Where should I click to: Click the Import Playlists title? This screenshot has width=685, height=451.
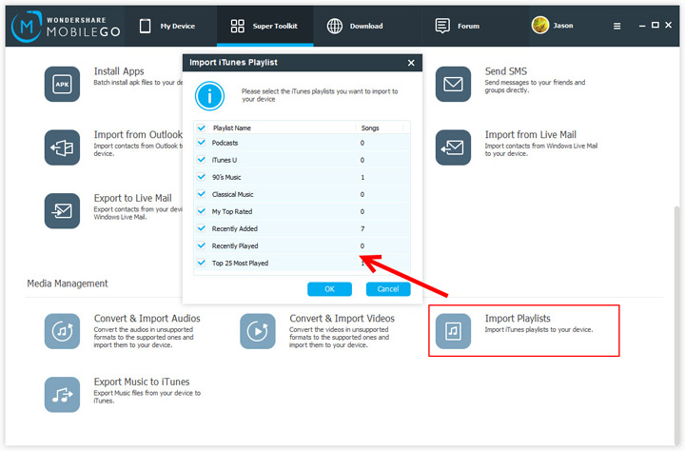(518, 318)
